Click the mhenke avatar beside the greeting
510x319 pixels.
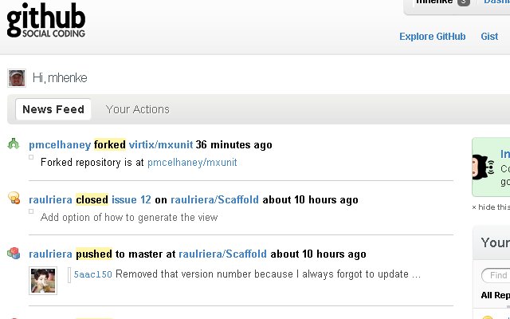(17, 78)
